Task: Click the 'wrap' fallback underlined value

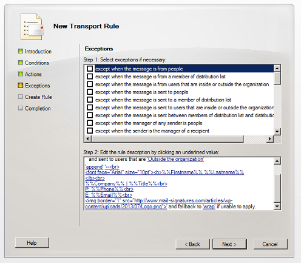Action: (209, 207)
